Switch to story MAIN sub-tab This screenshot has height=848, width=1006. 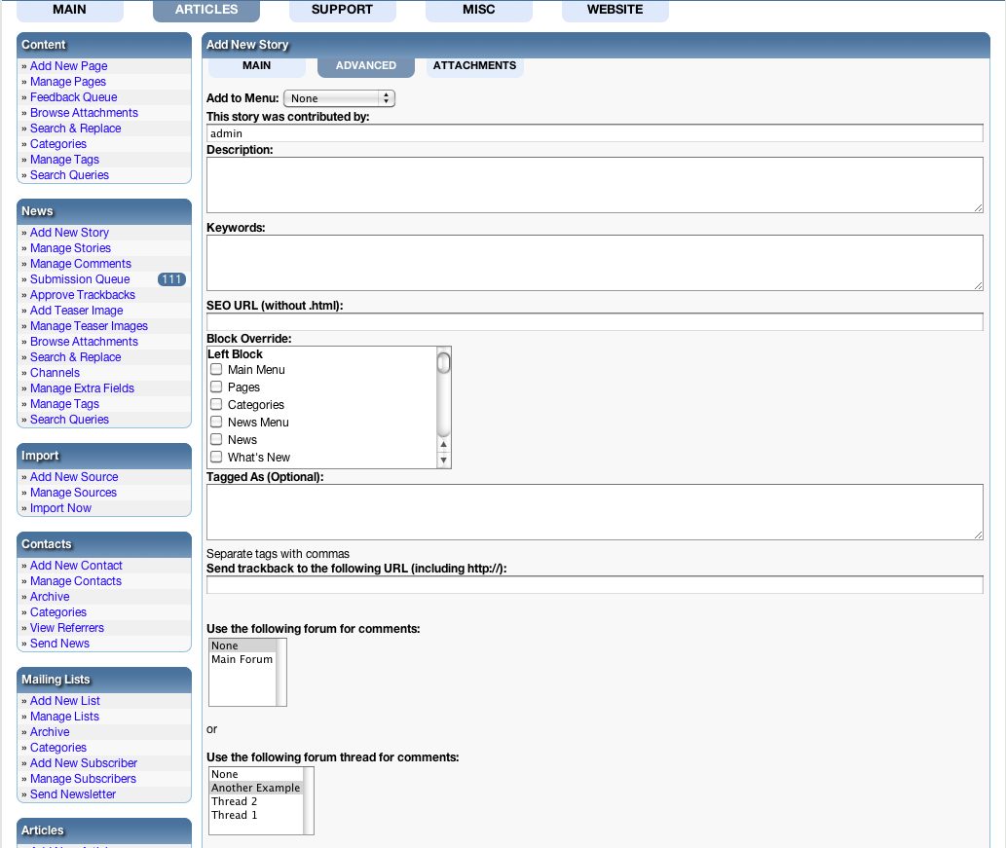(x=257, y=66)
